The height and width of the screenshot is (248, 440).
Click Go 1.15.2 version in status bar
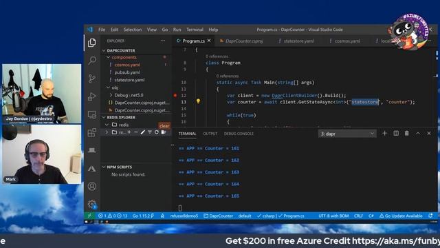pyautogui.click(x=143, y=216)
